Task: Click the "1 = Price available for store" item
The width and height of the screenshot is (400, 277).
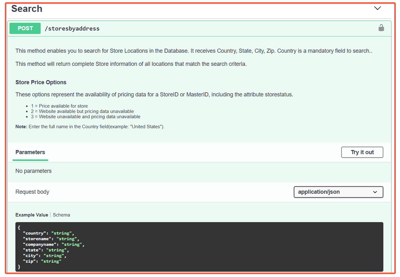Action: coord(59,106)
